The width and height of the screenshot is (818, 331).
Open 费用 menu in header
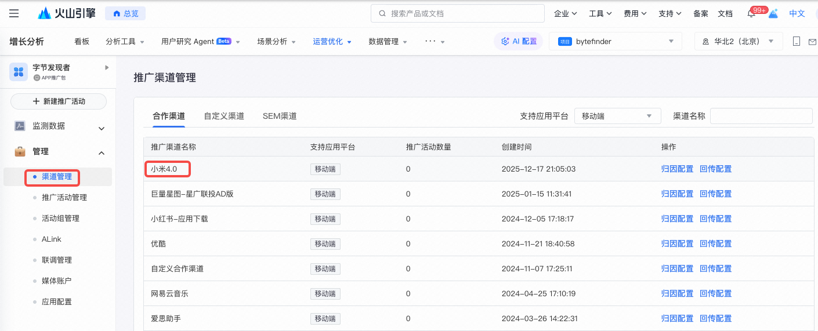pyautogui.click(x=635, y=13)
